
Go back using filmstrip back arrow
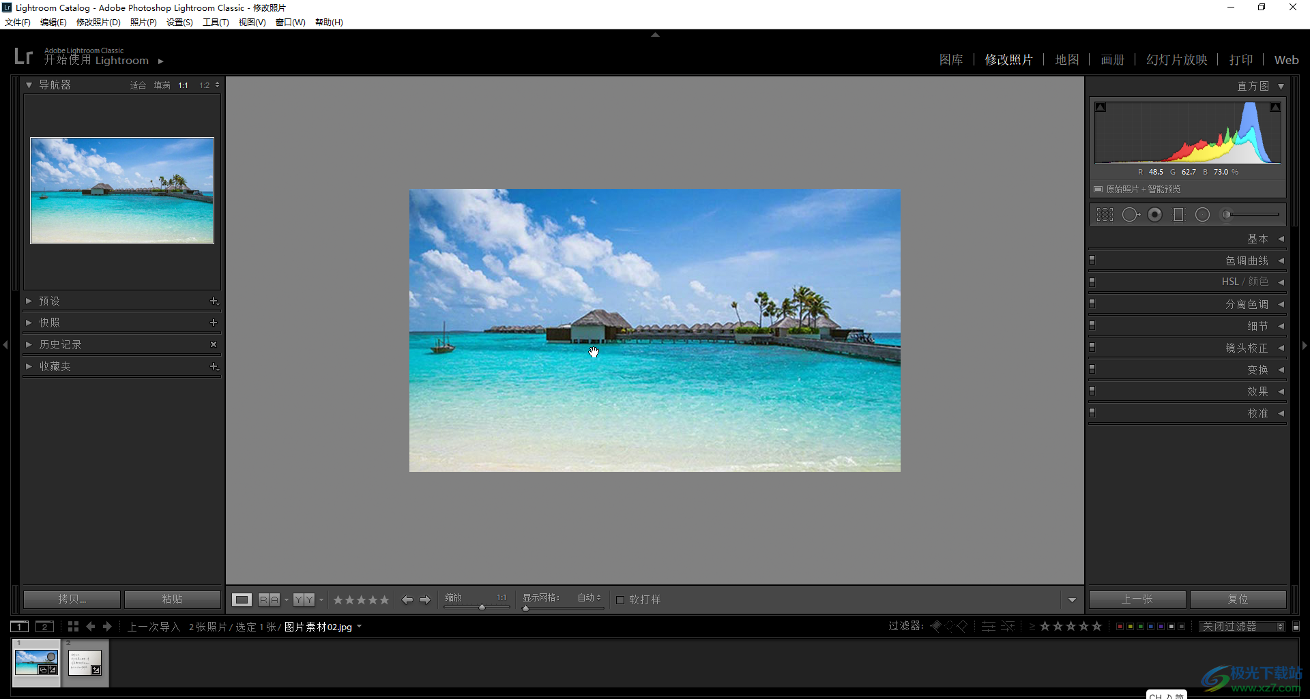91,626
